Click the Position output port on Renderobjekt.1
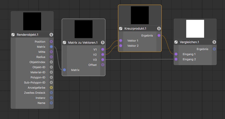This screenshot has width=225, height=119. click(x=51, y=42)
